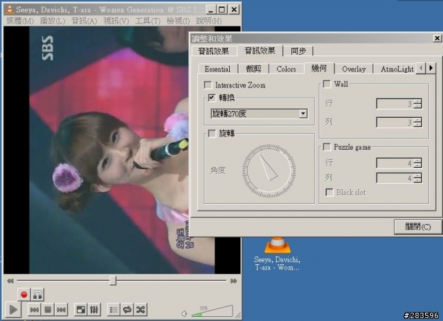The height and width of the screenshot is (321, 443).
Task: Open the 檢視(I) menu
Action: 179,21
